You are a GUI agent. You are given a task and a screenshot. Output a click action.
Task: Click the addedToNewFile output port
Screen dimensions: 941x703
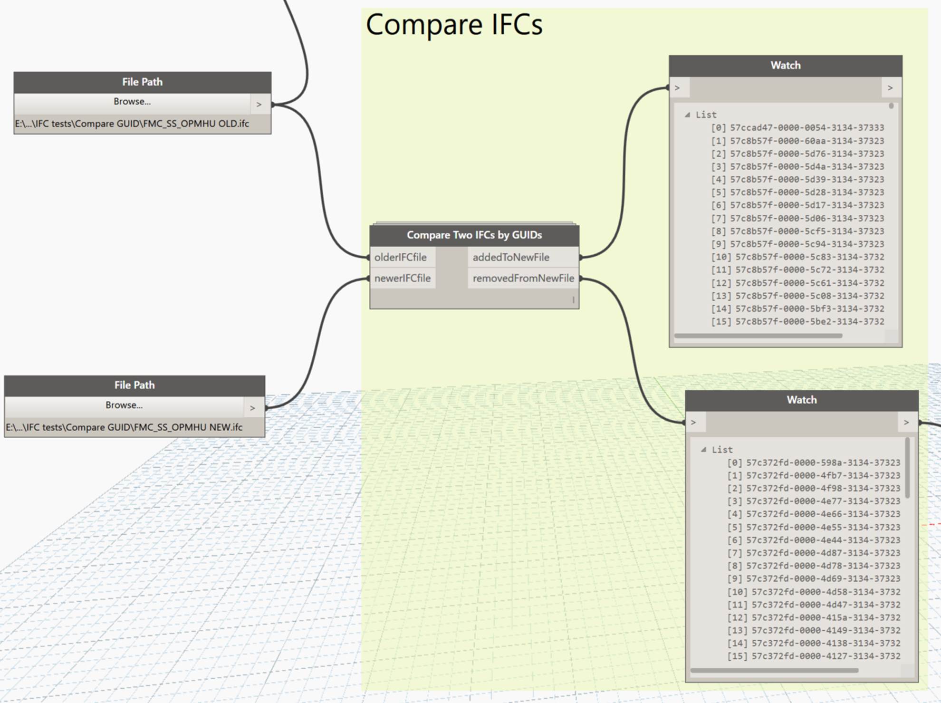pos(511,257)
